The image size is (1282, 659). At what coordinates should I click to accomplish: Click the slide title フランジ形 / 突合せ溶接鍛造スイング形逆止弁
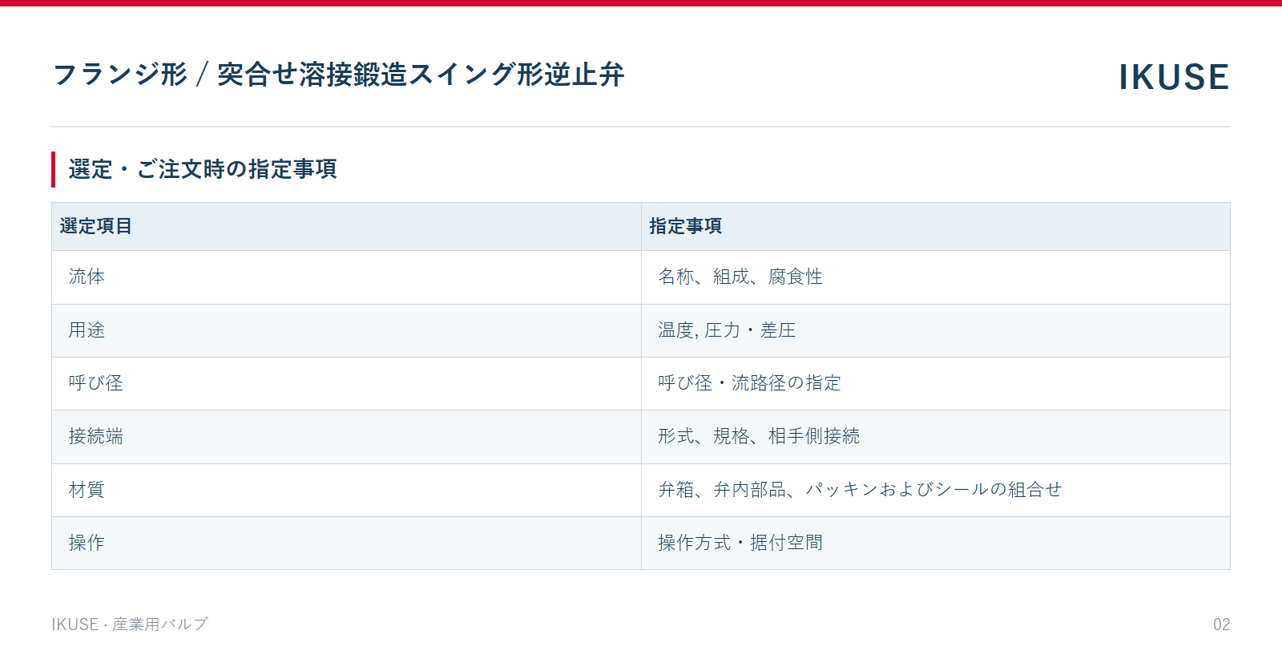[x=338, y=75]
